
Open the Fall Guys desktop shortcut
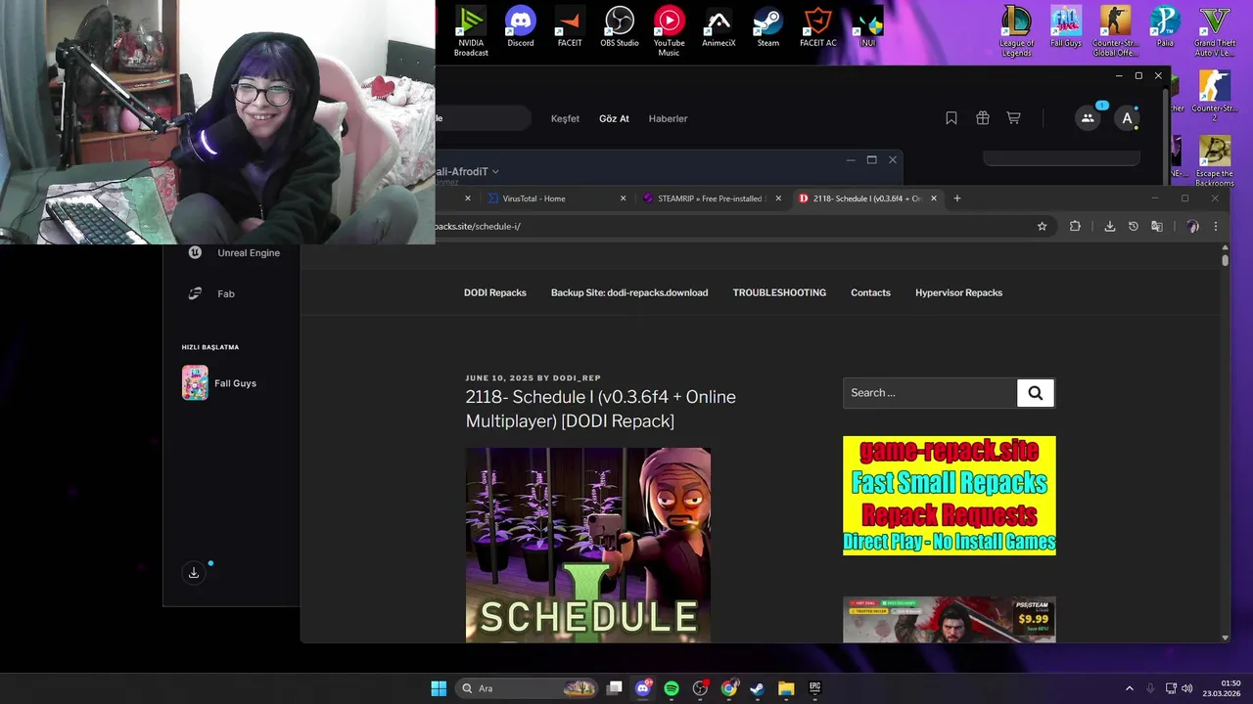tap(1066, 27)
